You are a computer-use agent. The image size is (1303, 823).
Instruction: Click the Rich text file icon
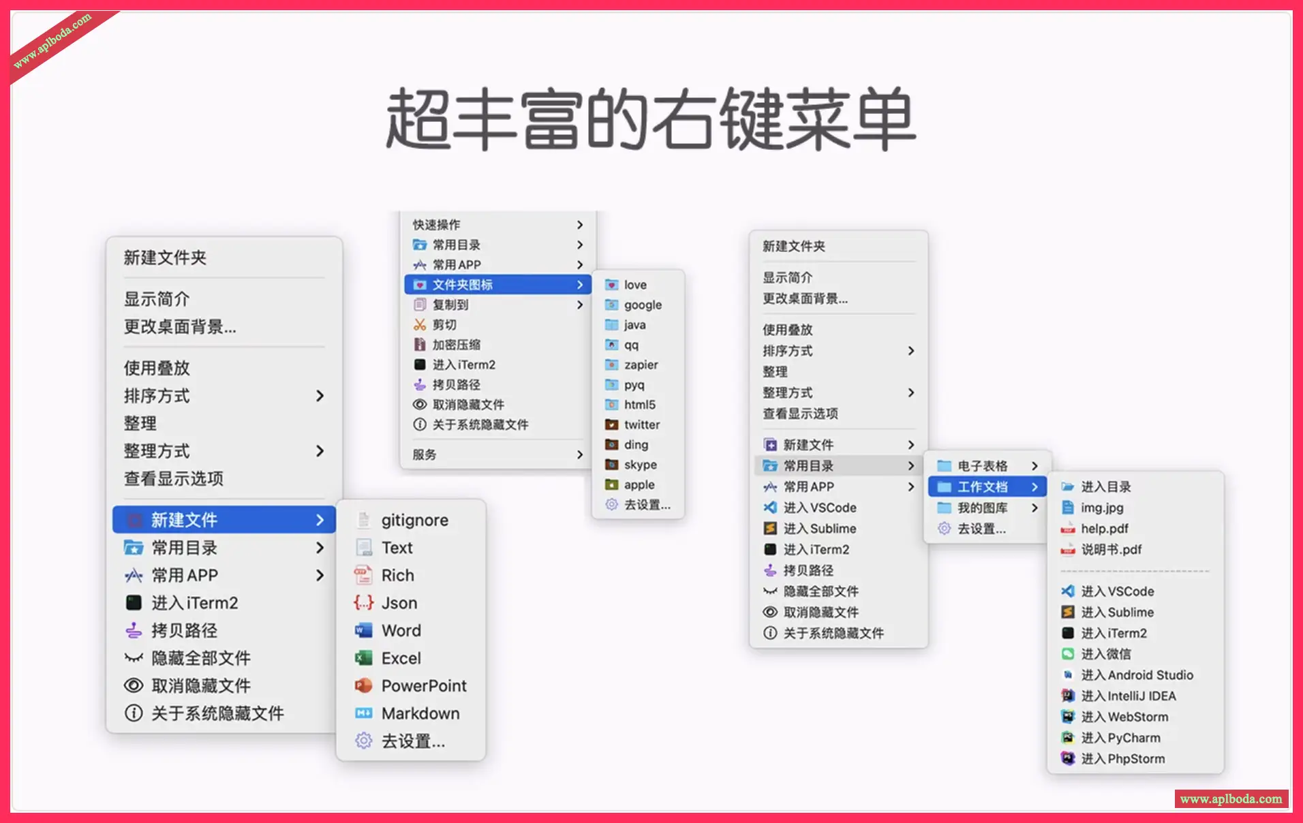(364, 576)
